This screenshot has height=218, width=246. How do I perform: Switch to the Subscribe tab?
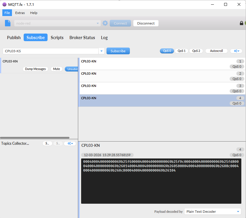coord(36,38)
